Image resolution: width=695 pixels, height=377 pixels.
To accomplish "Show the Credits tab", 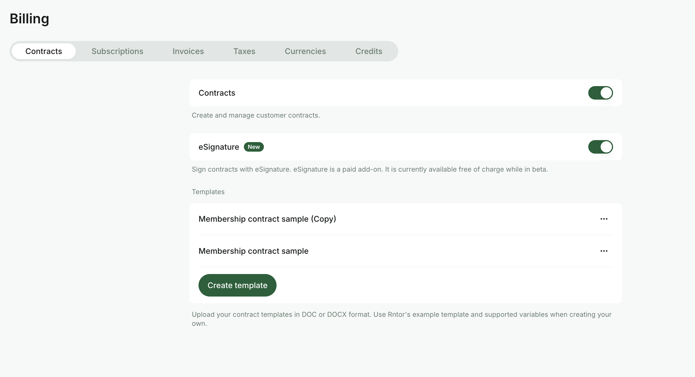I will [369, 51].
